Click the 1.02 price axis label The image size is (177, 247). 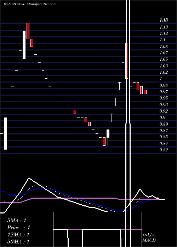pos(164,72)
